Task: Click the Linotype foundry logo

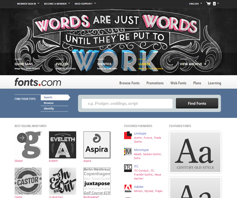Action: [128, 135]
